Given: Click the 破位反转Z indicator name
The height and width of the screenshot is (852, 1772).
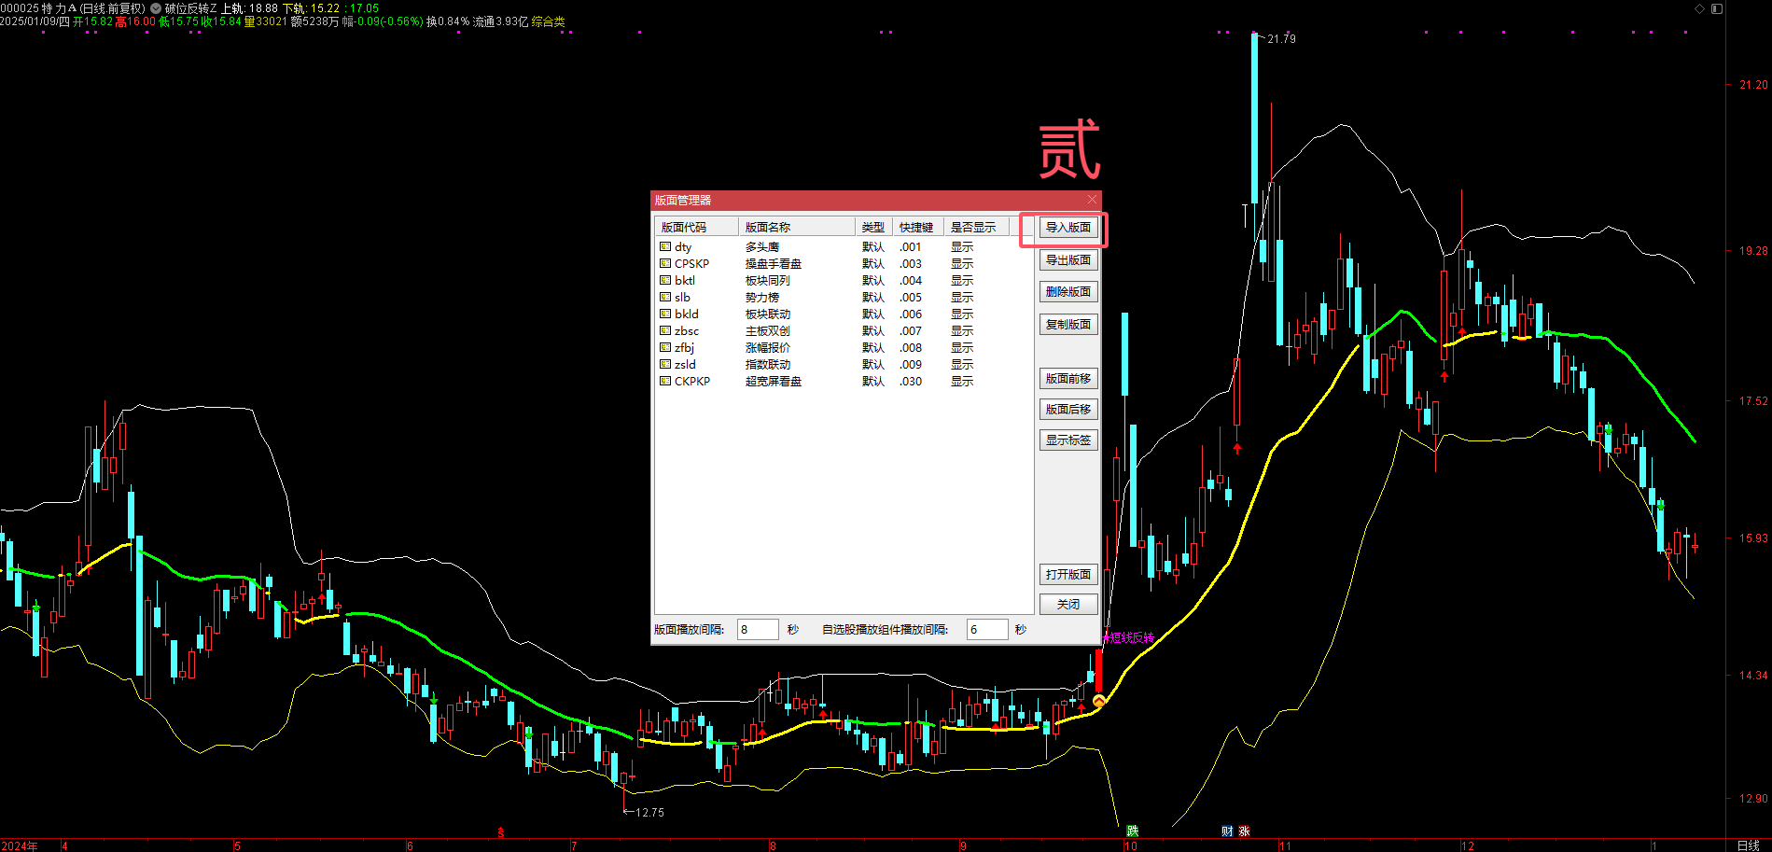Looking at the screenshot, I should click(x=190, y=8).
